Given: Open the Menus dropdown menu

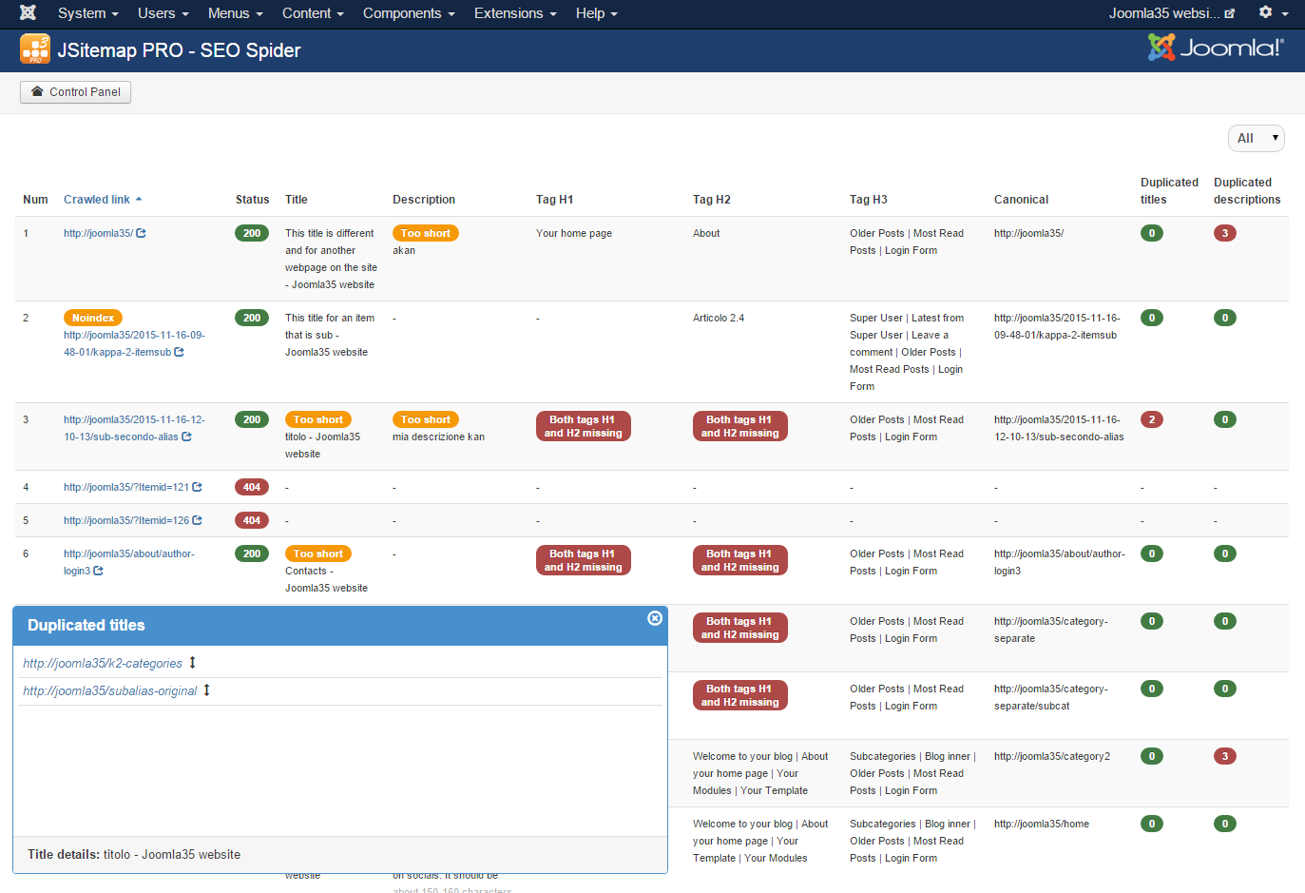Looking at the screenshot, I should pyautogui.click(x=236, y=13).
